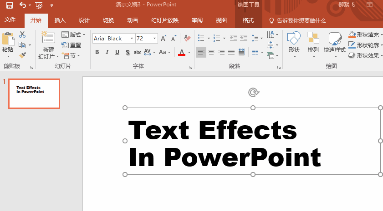Open text direction options

tap(272, 34)
